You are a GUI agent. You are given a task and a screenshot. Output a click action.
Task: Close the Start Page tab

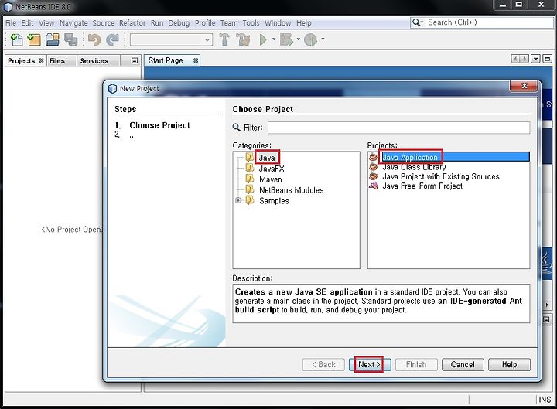[196, 61]
